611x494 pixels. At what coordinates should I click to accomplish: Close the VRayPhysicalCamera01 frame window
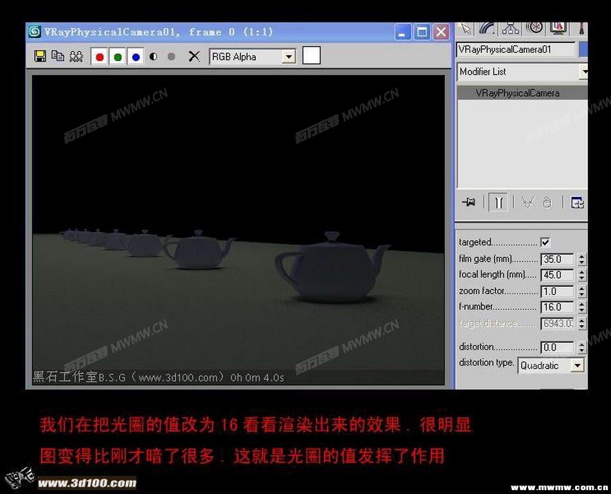(441, 32)
